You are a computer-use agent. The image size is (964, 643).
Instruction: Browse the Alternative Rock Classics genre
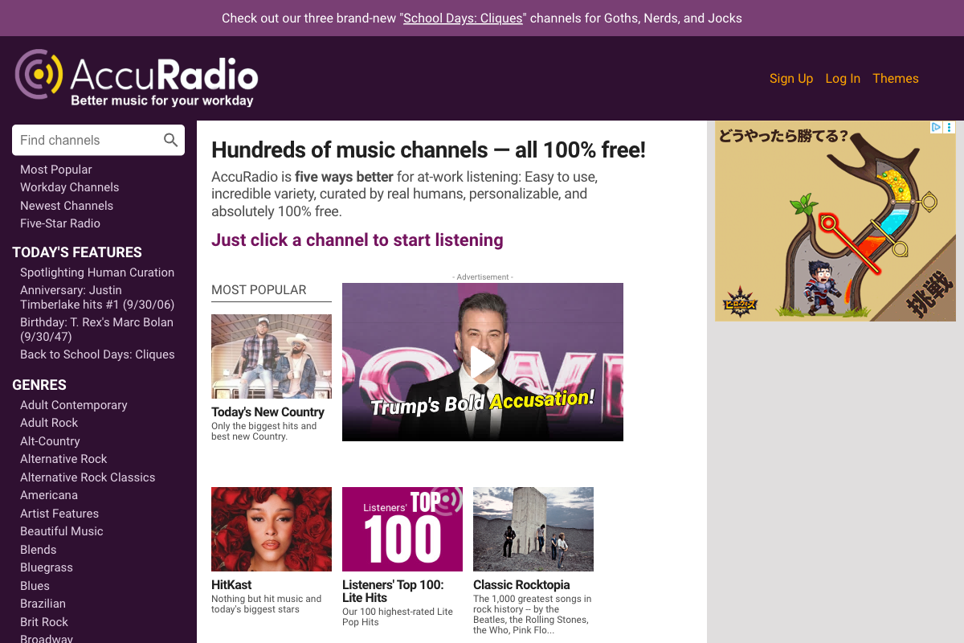(x=88, y=477)
